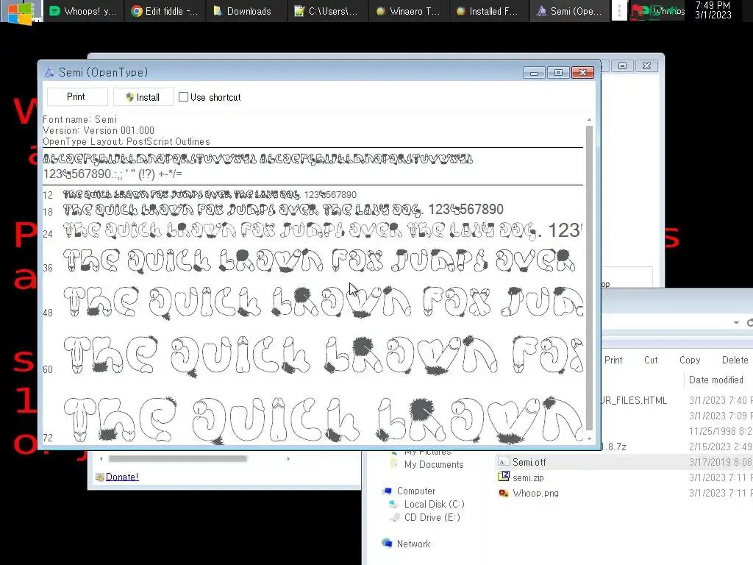Select Network in navigation pane

[413, 544]
